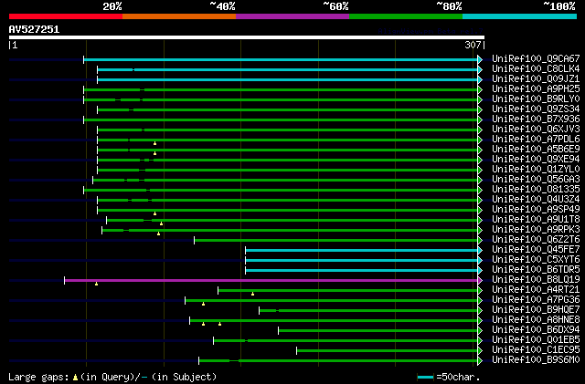Click the UniRef100_Q9CA67 hit label
Viewport: 585px width, 384px height.
pyautogui.click(x=536, y=59)
